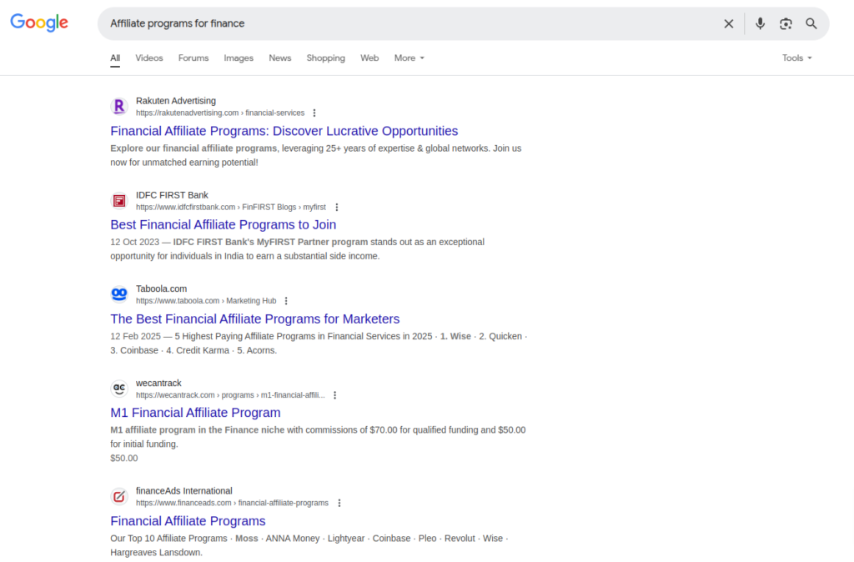Open the three-dot menu on the Rakuten result
This screenshot has width=854, height=562.
[314, 113]
